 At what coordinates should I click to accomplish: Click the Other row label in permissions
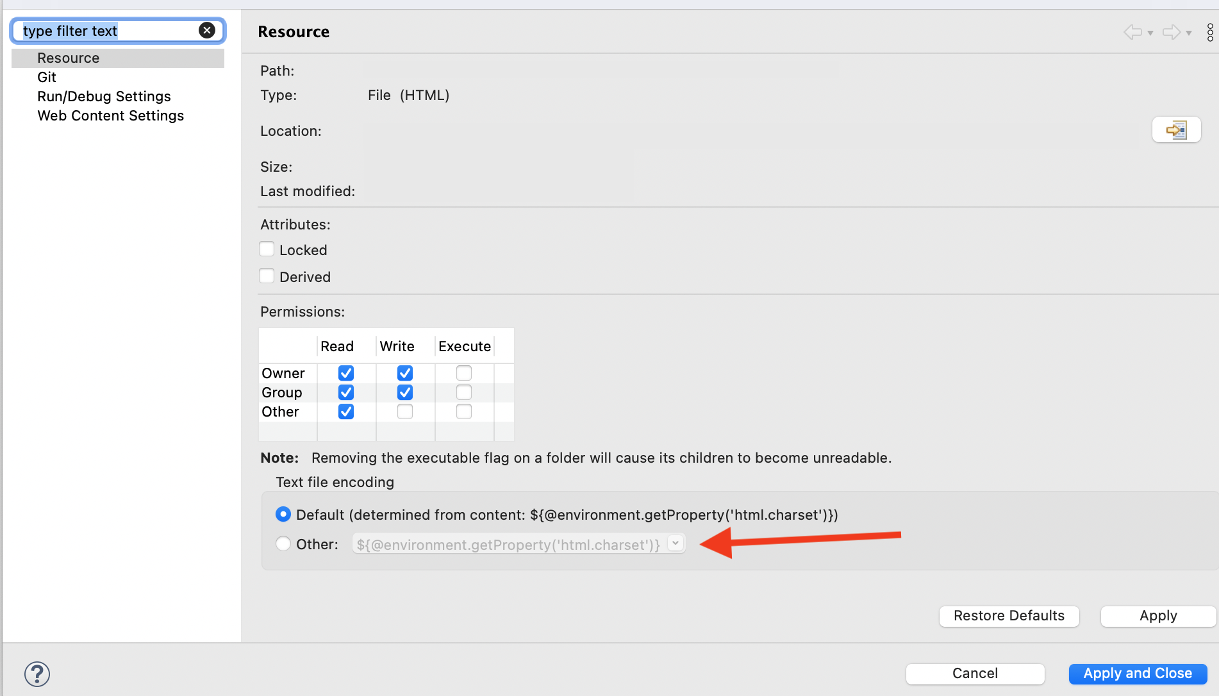(x=280, y=412)
